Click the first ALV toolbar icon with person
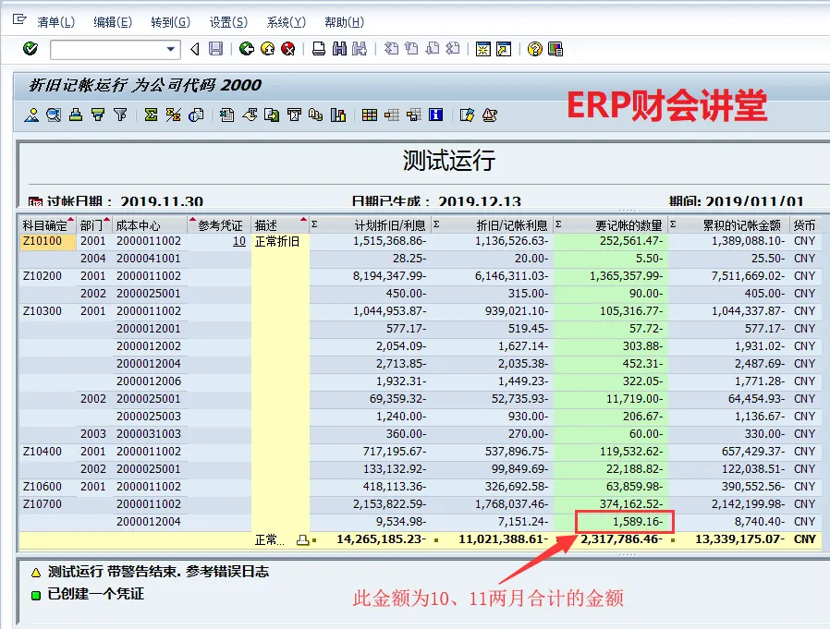 tap(31, 115)
